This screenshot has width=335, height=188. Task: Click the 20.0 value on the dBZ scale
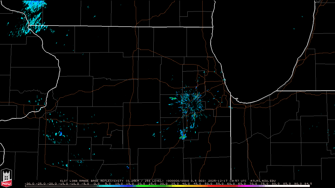[141, 184]
